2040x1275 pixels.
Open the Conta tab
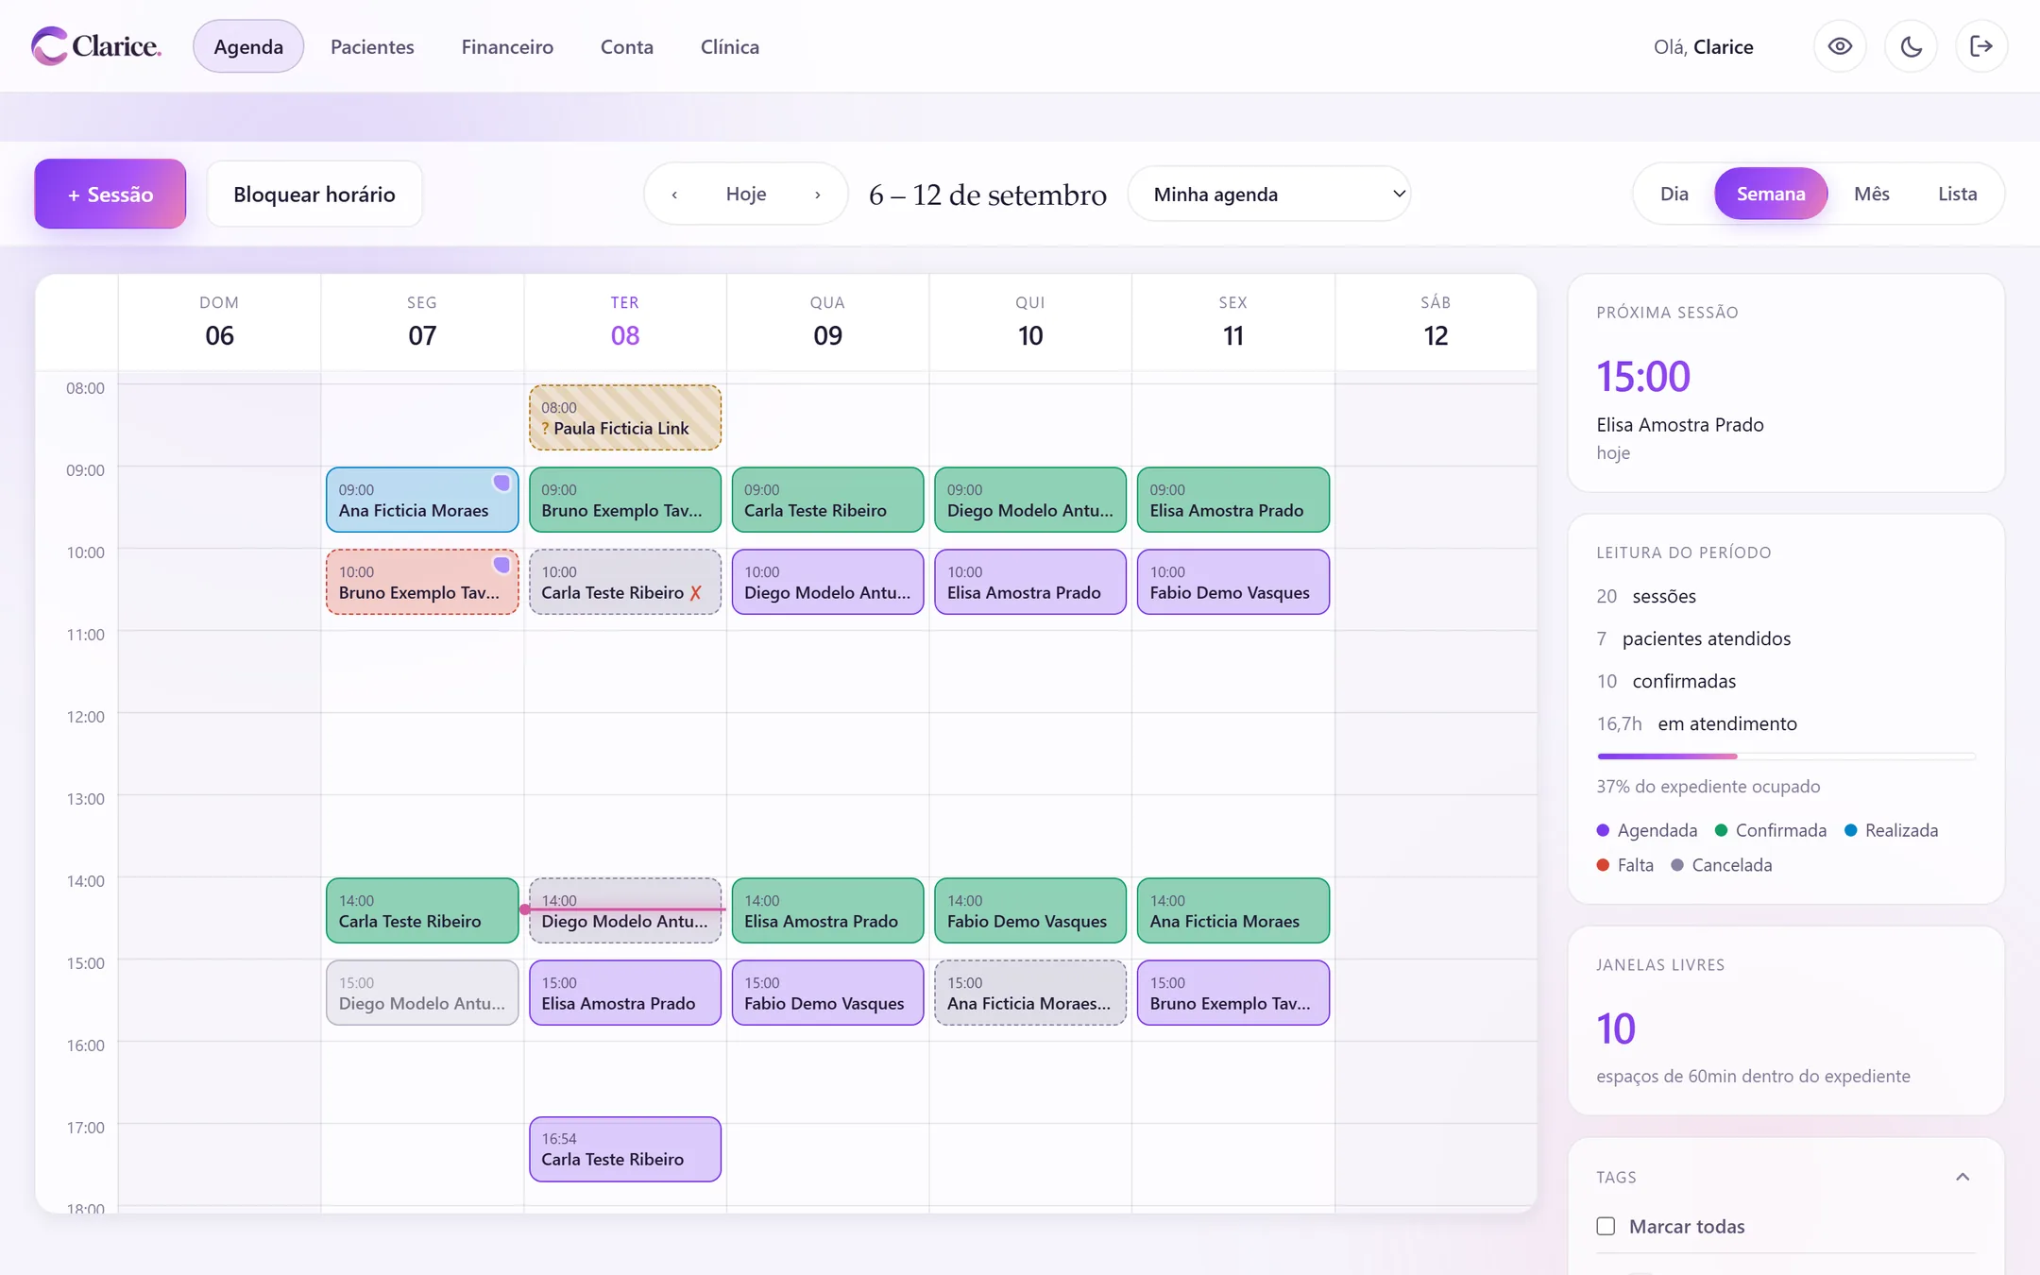coord(627,46)
